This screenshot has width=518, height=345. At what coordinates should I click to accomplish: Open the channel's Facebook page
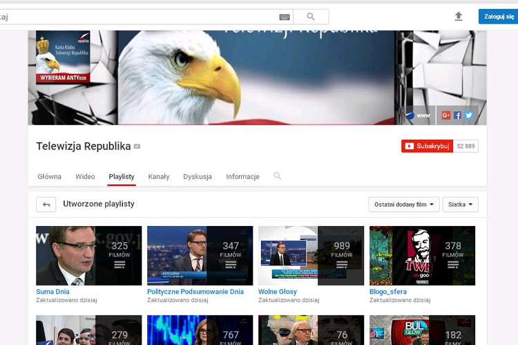[x=457, y=115]
